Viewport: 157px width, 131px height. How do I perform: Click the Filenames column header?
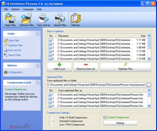coord(95,36)
